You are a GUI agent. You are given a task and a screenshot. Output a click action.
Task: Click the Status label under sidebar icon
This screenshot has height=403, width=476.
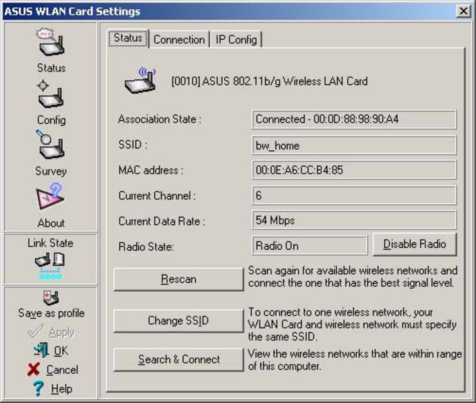(x=51, y=68)
